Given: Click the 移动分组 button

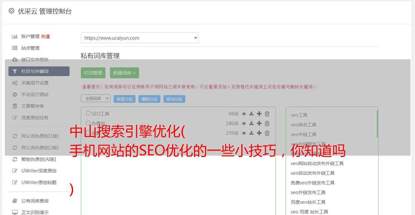Looking at the screenshot, I should (174, 99).
